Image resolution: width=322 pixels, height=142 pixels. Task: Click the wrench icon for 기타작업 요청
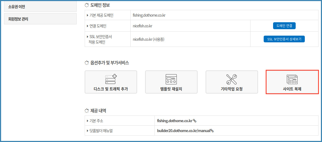[231, 79]
